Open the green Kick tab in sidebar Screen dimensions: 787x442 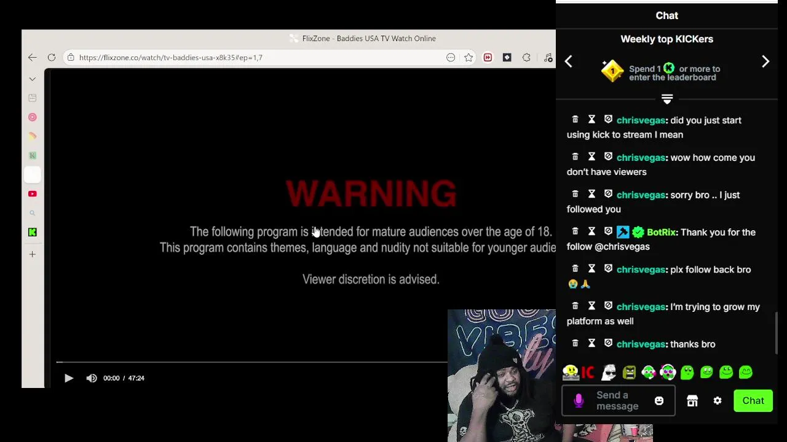click(33, 232)
